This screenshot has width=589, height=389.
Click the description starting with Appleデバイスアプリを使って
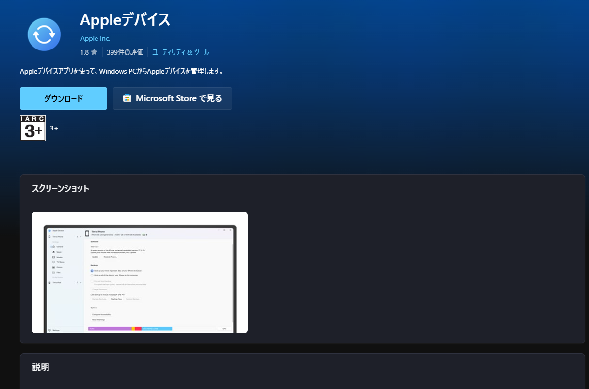(x=122, y=72)
